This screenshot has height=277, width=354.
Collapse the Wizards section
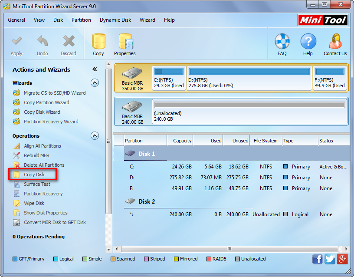click(95, 82)
